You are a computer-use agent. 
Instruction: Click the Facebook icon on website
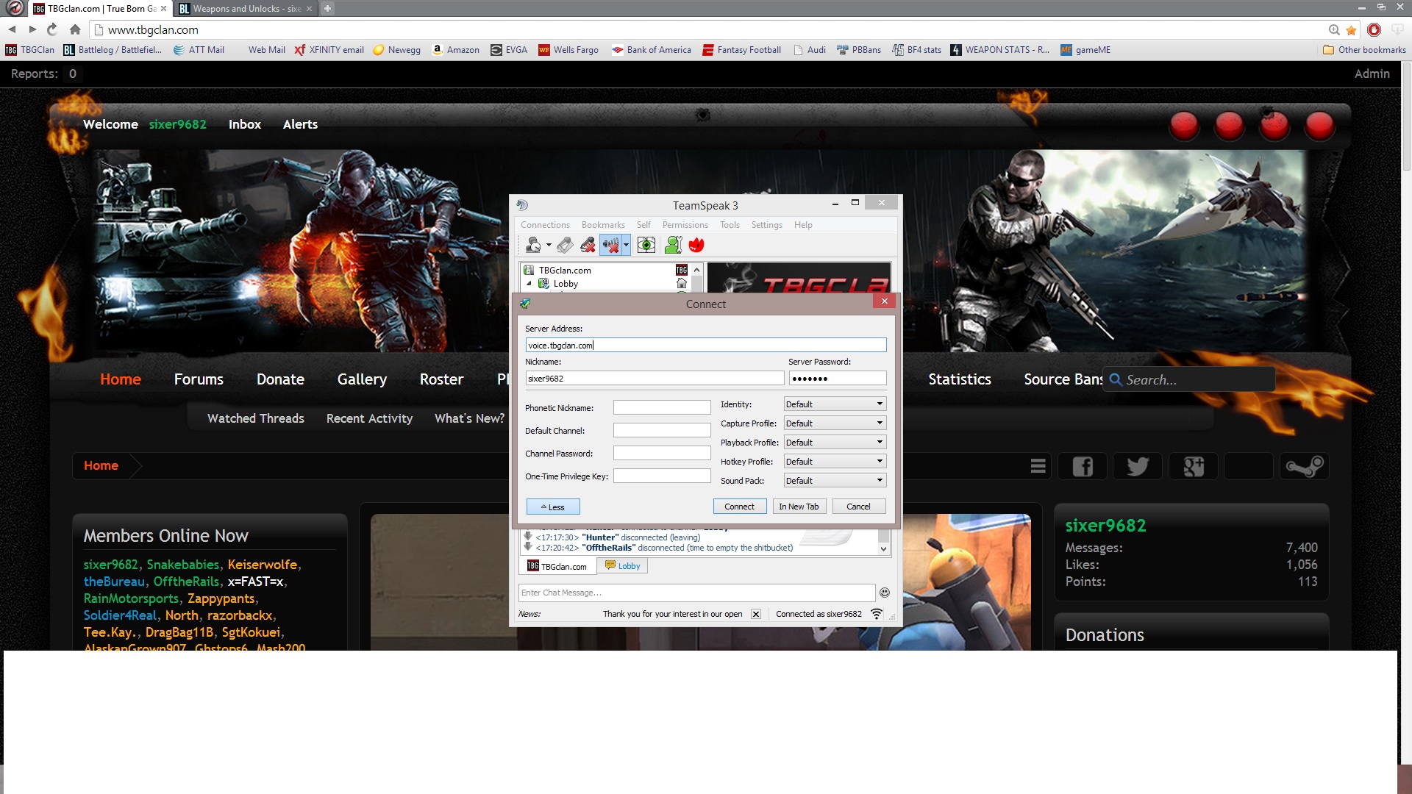(x=1083, y=466)
